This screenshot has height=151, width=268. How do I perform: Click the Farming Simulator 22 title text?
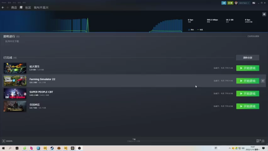click(x=42, y=79)
